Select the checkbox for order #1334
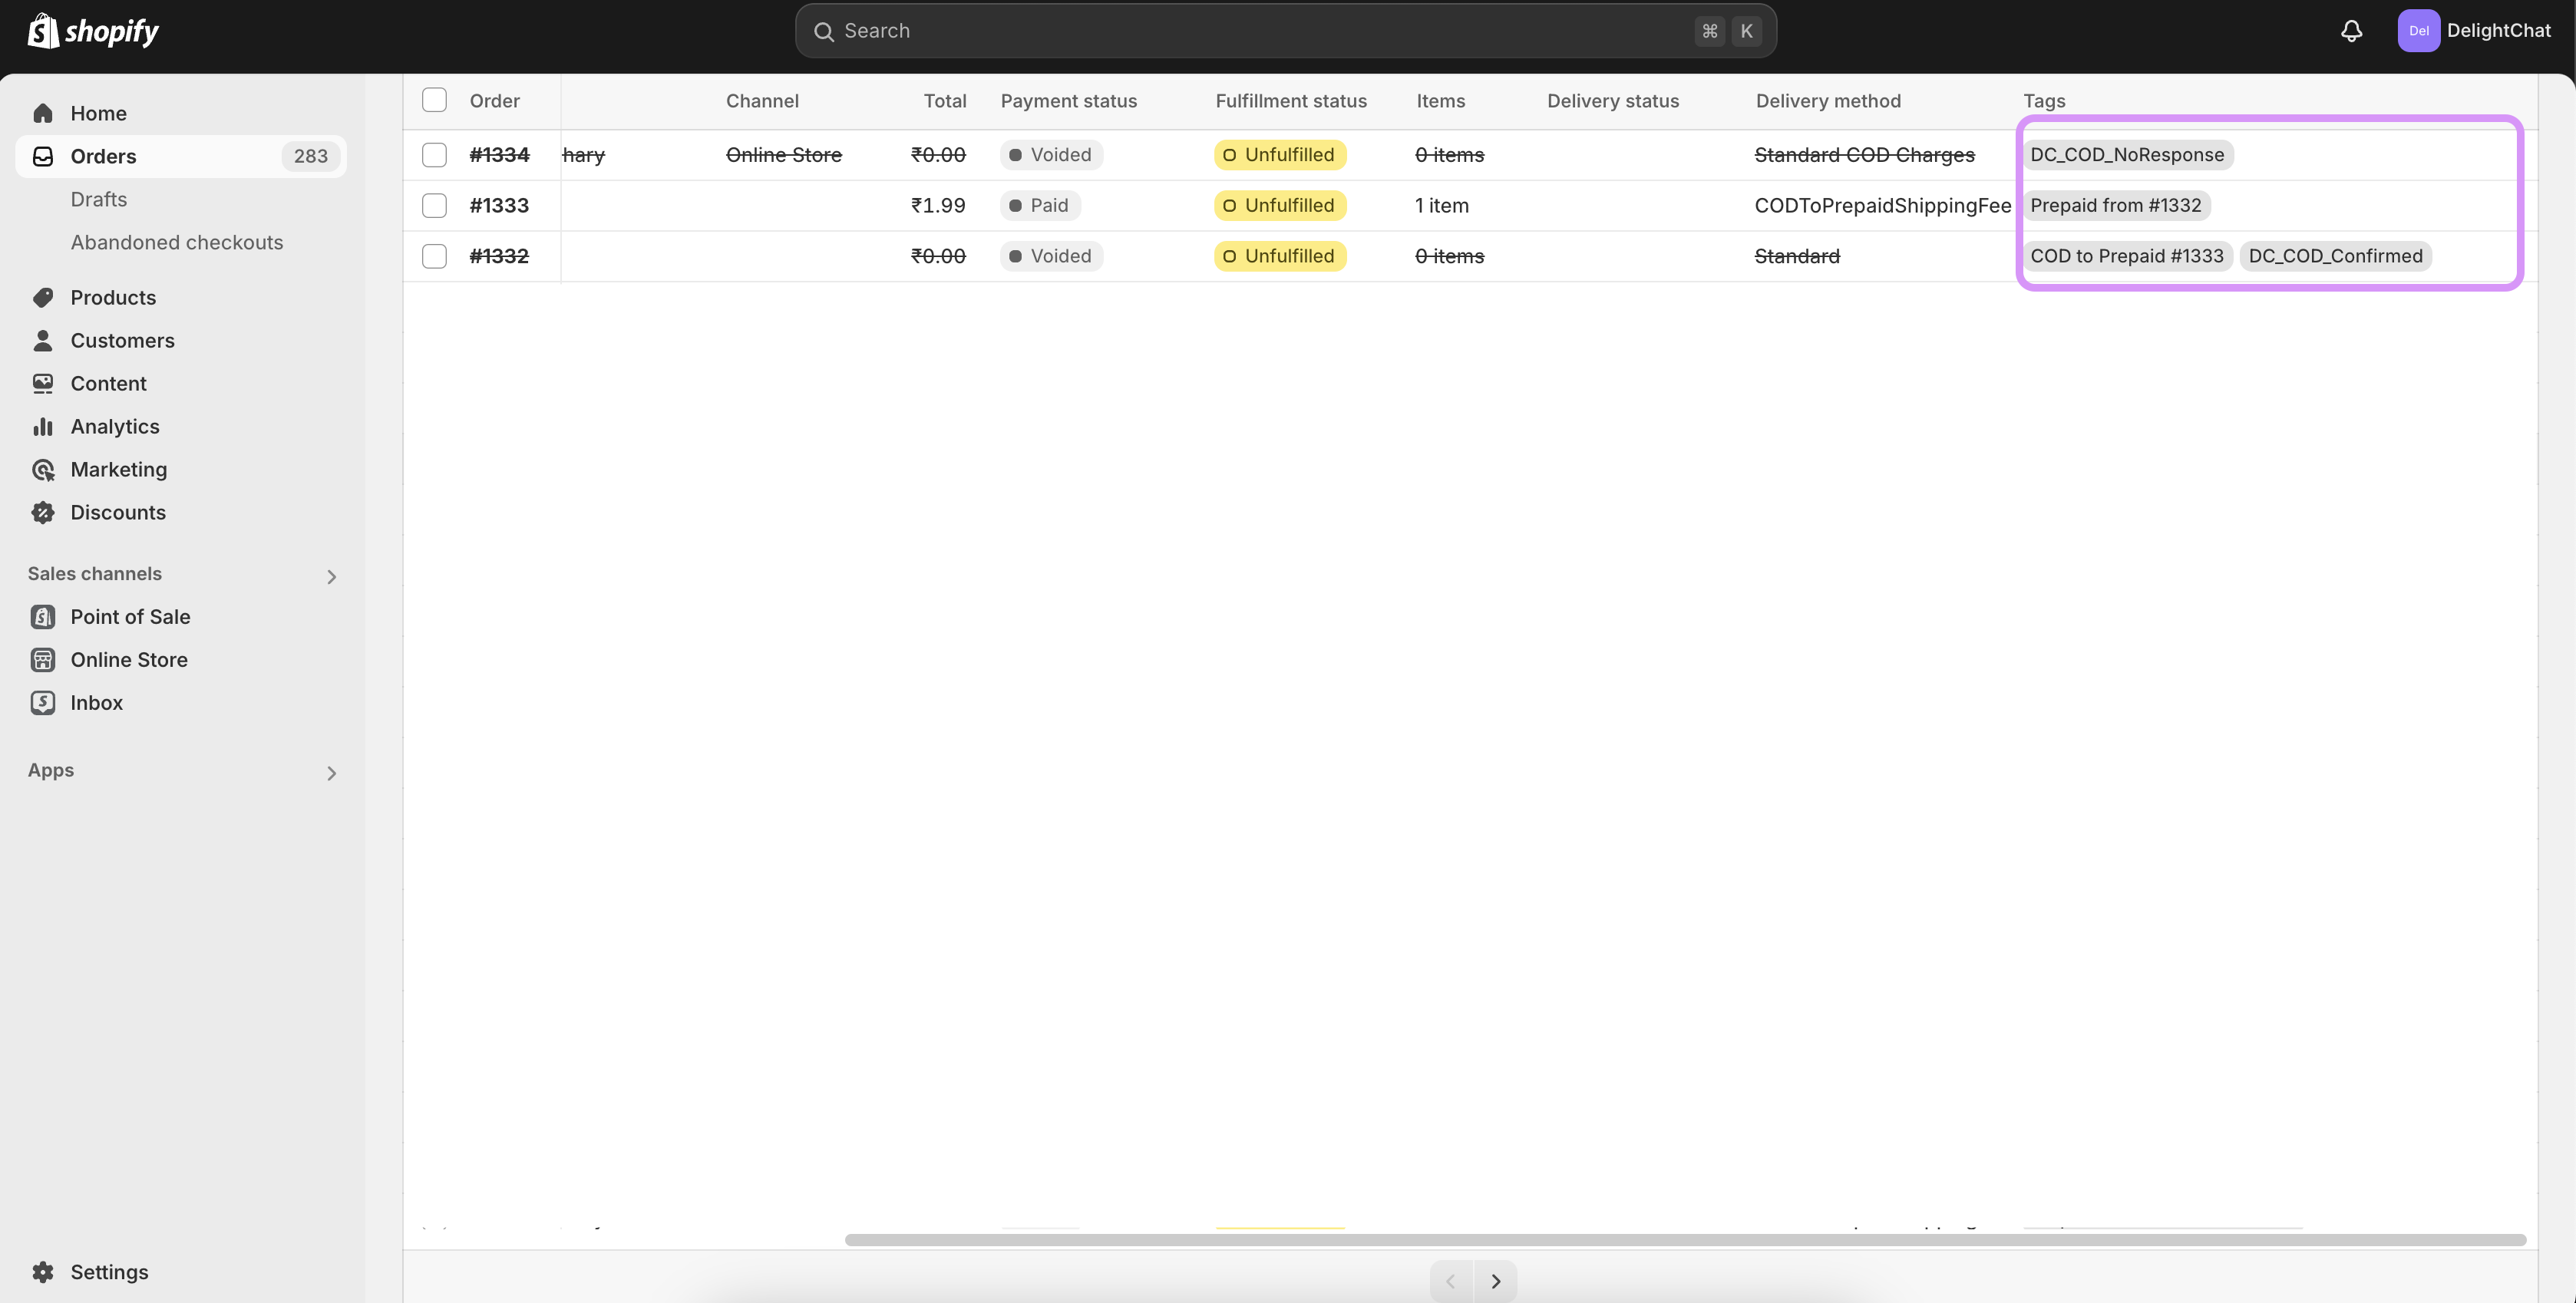Viewport: 2576px width, 1303px height. [434, 154]
